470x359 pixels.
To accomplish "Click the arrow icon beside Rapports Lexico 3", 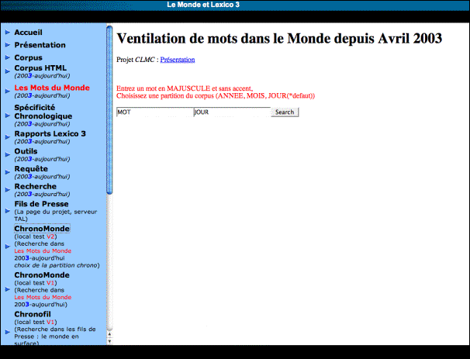I will [x=8, y=137].
